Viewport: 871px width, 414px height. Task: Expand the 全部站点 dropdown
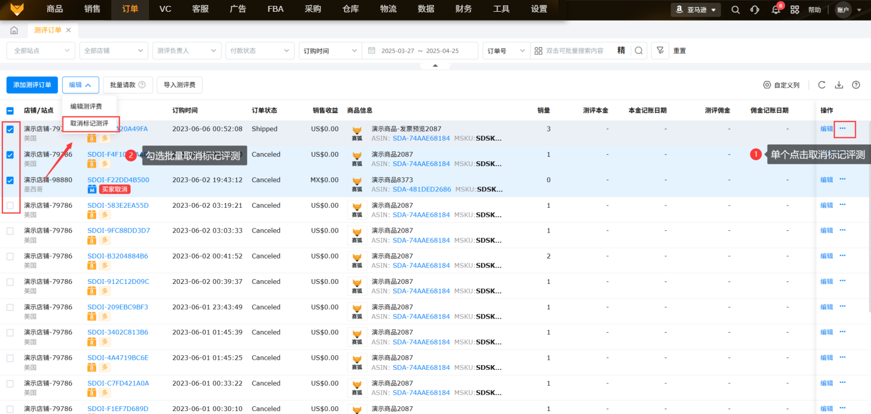pos(41,51)
